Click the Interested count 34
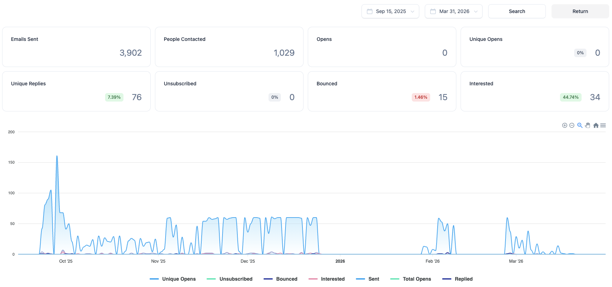 tap(595, 97)
